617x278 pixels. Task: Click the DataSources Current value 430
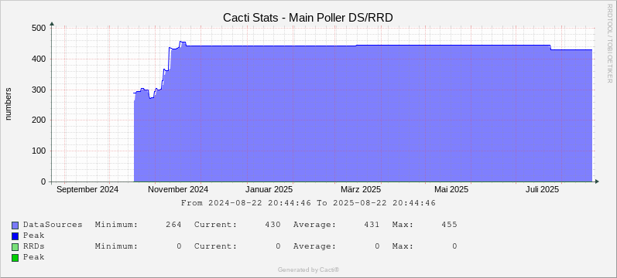(x=273, y=225)
